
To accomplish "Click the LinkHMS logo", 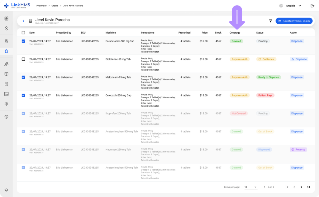I will [17, 6].
